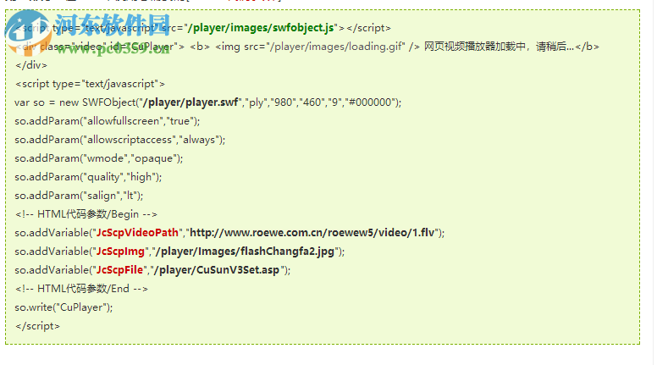
Task: Click the quality high parameter line
Action: 88,177
